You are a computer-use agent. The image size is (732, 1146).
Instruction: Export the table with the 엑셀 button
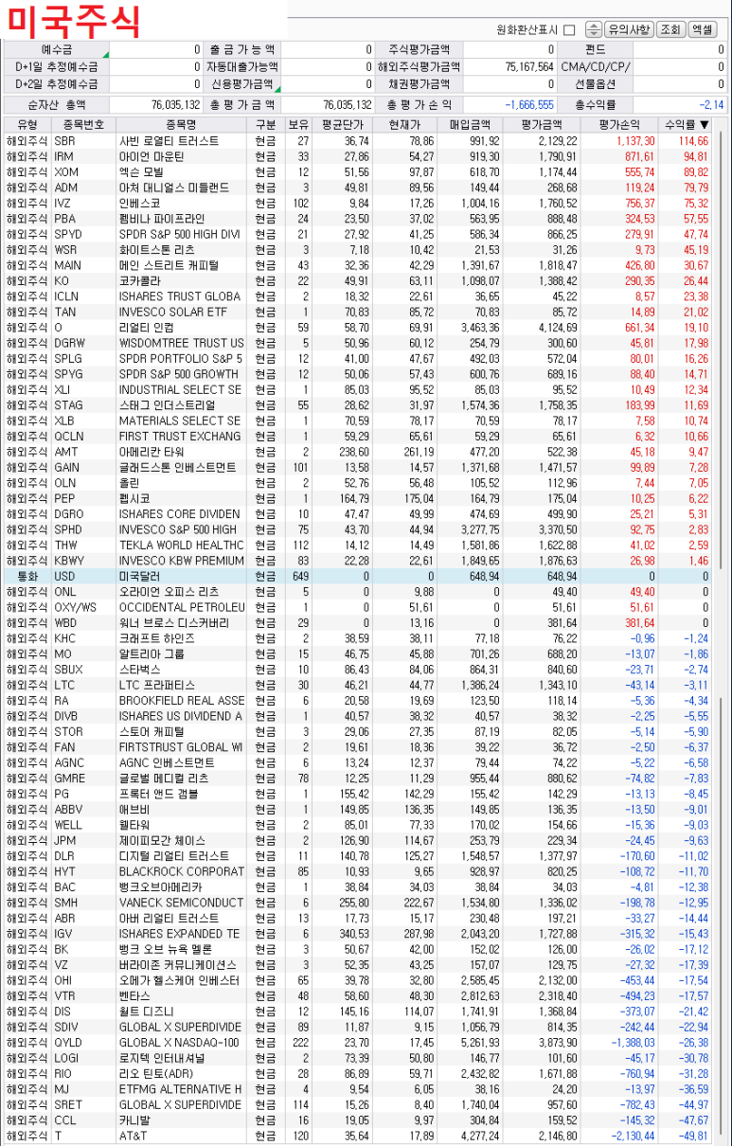click(x=703, y=29)
